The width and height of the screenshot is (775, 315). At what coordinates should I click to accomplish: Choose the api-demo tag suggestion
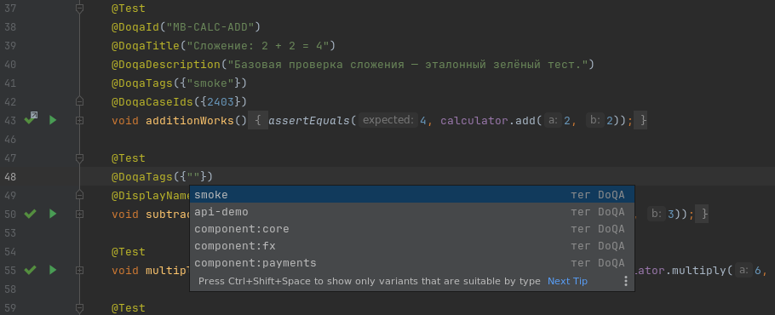click(x=412, y=212)
